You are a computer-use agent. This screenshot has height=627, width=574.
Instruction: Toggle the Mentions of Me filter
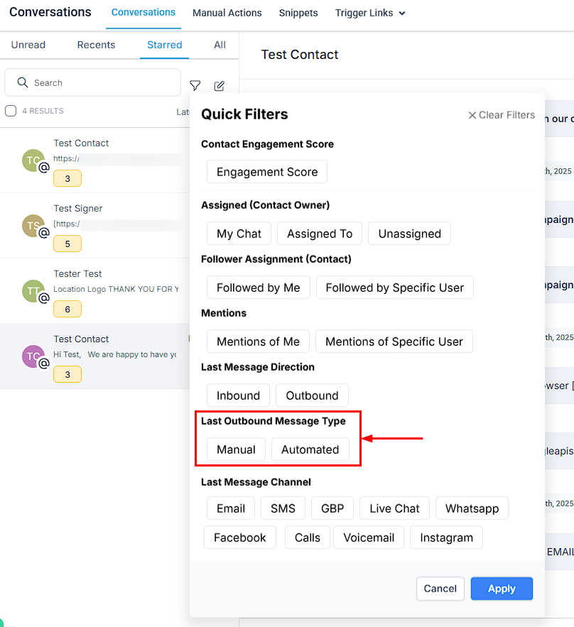point(258,342)
